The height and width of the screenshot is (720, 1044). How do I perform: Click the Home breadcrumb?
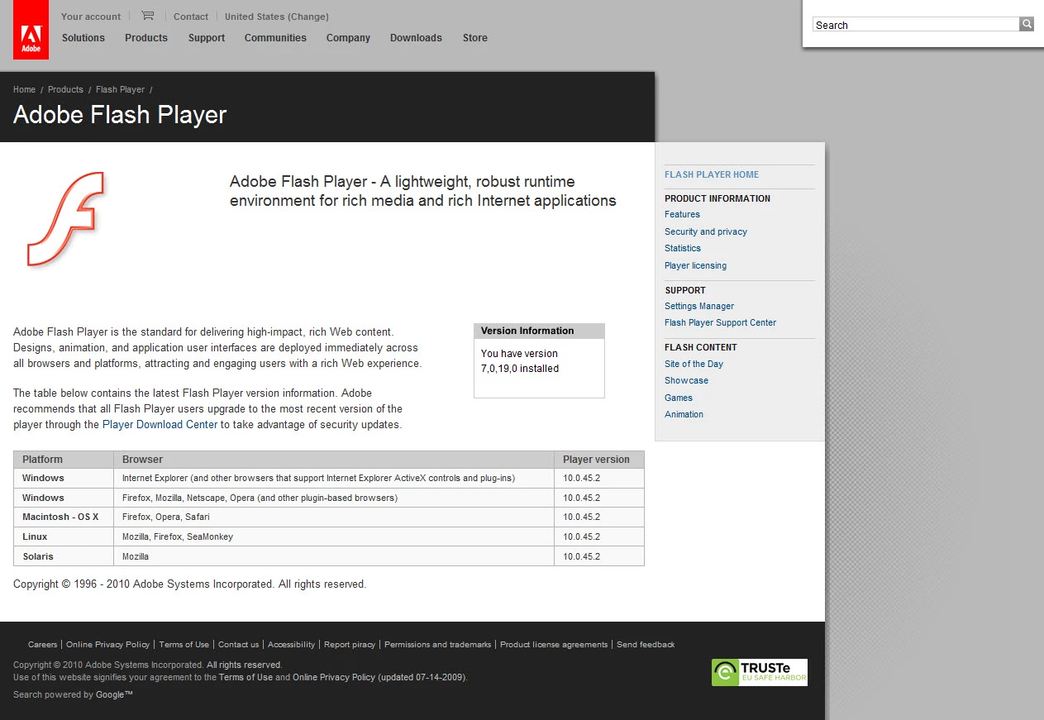point(24,89)
